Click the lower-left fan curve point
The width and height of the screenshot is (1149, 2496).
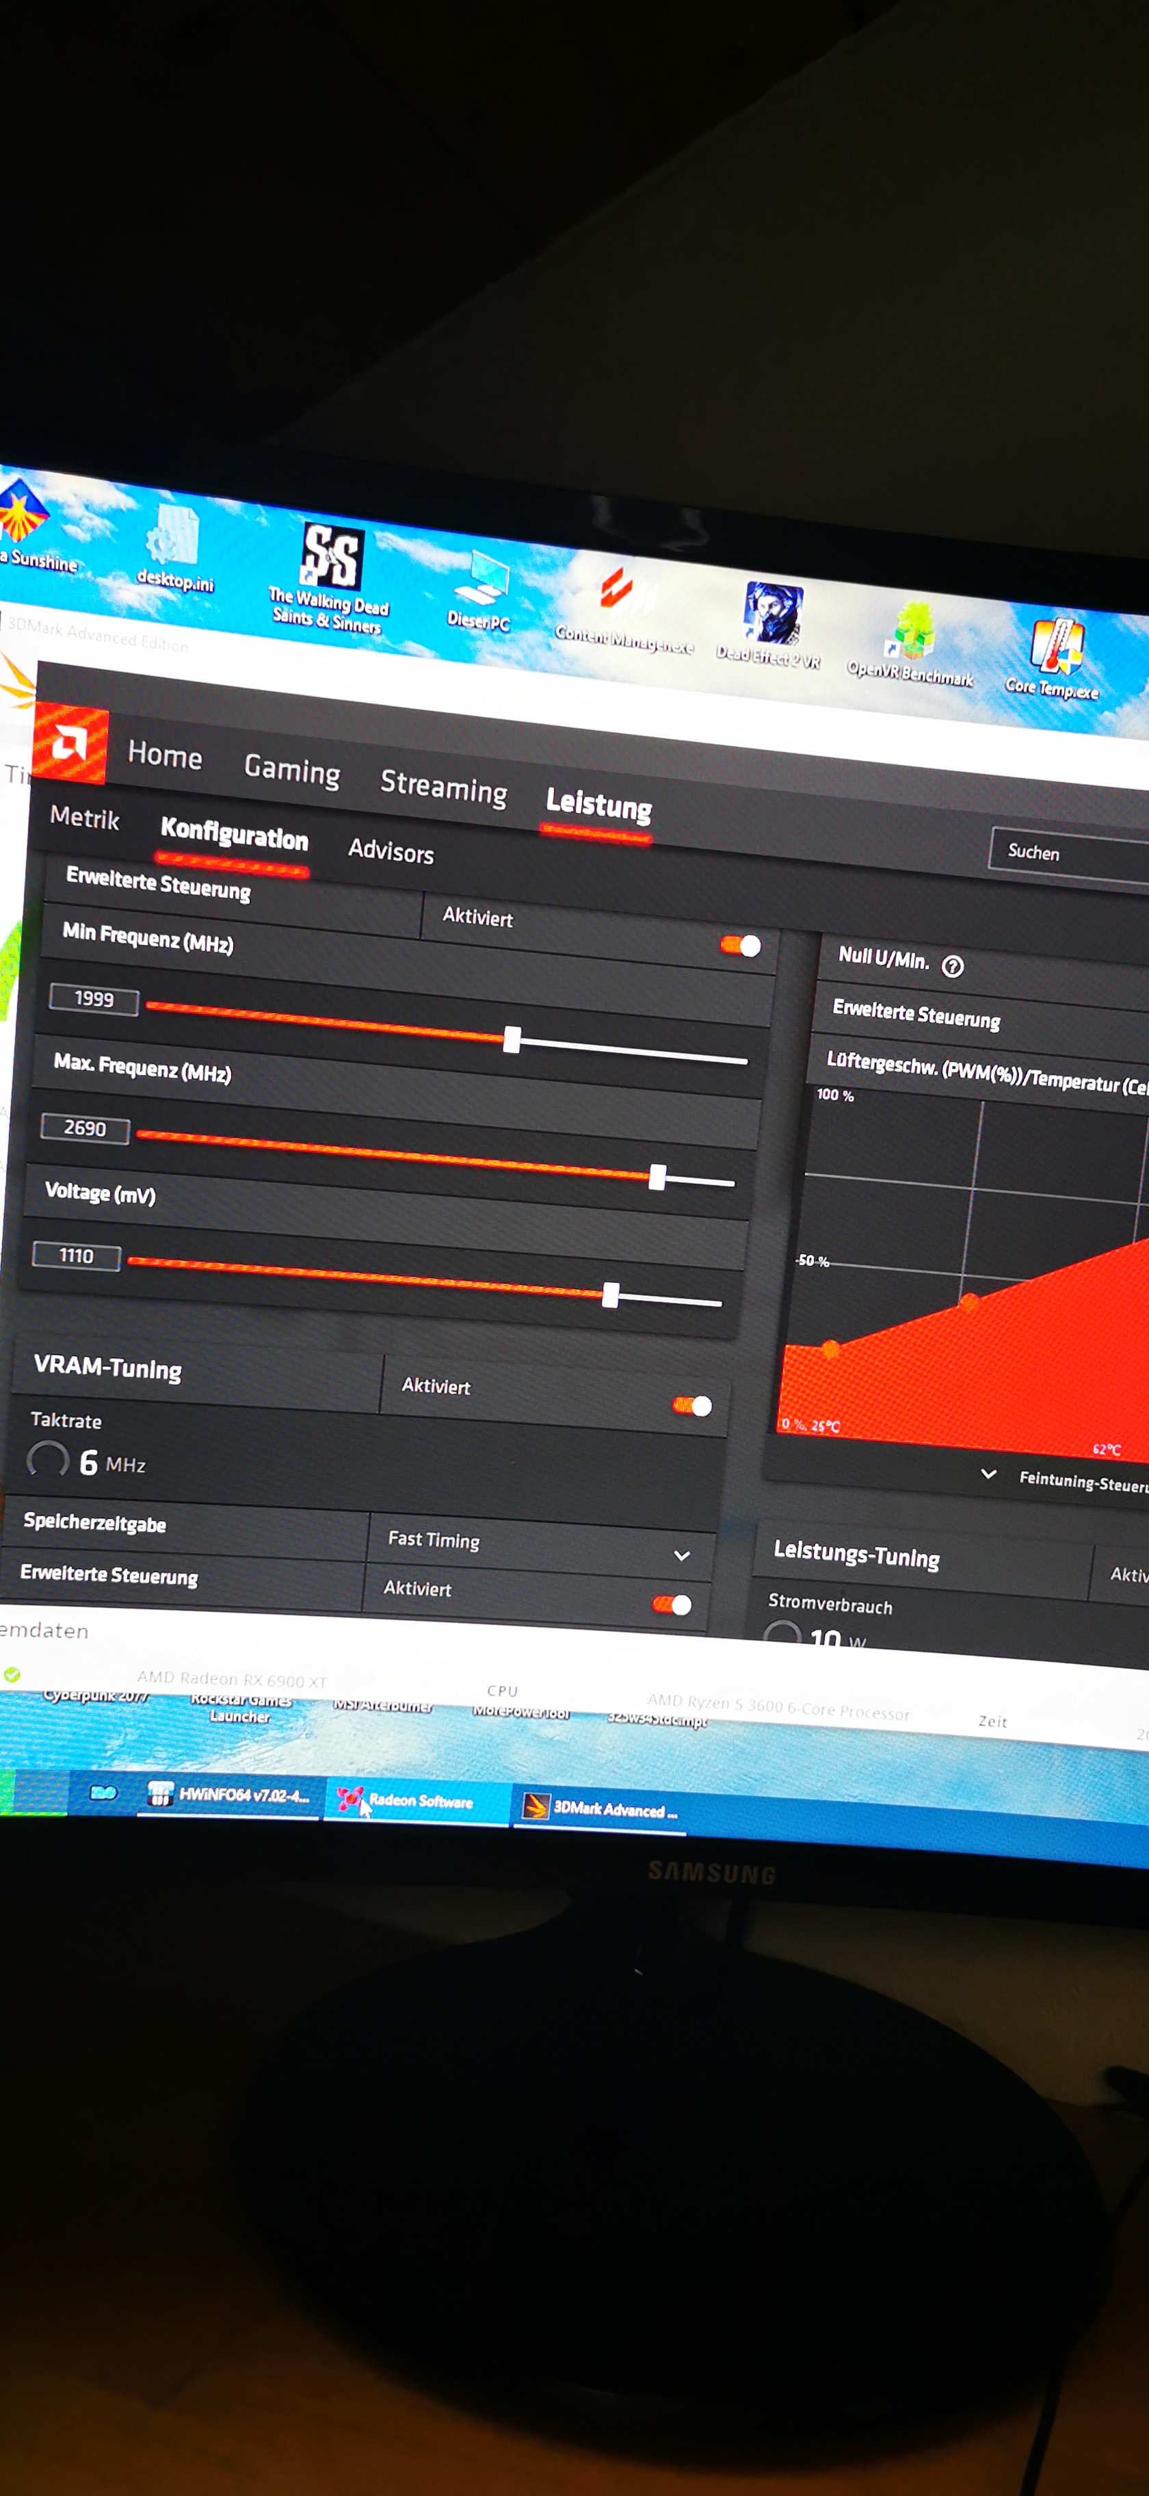[x=830, y=1348]
